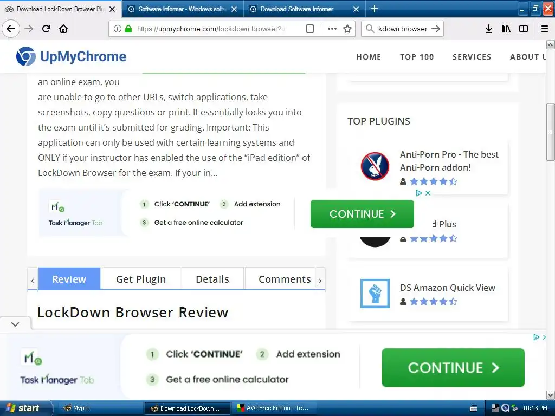Click the Download LockDown taskbar item

[x=187, y=408]
